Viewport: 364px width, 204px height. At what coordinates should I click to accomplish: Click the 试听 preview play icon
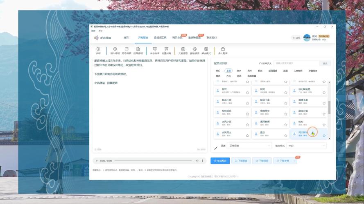tap(98, 49)
